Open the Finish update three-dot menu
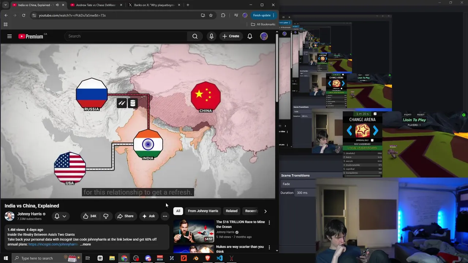 (273, 15)
